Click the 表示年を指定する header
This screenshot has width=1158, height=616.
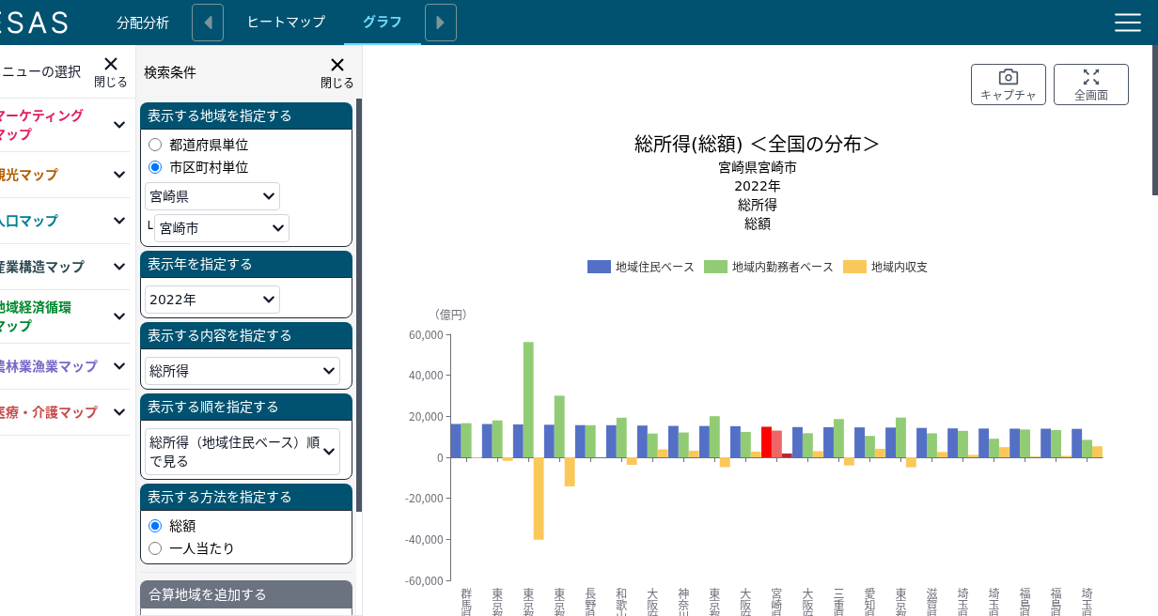click(x=246, y=264)
